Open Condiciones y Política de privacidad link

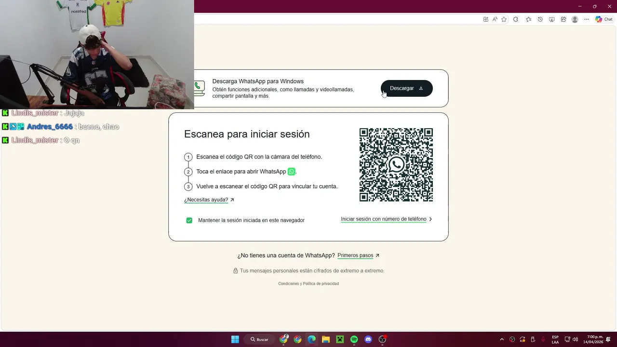[x=308, y=283]
